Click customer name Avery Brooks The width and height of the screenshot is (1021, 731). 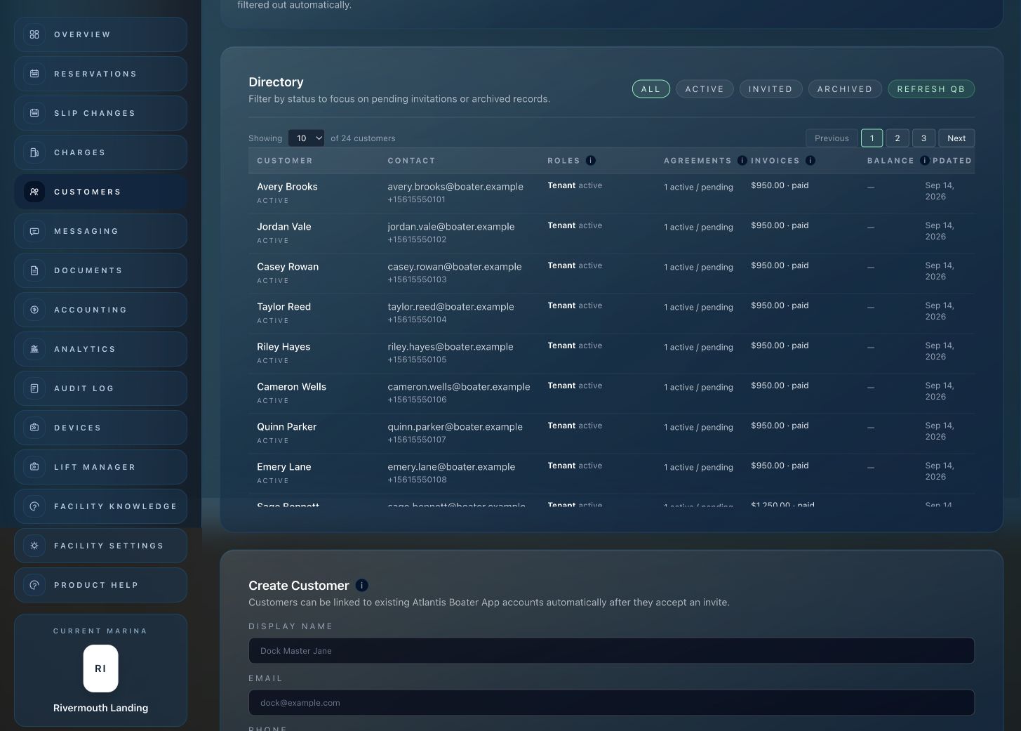[x=287, y=187]
